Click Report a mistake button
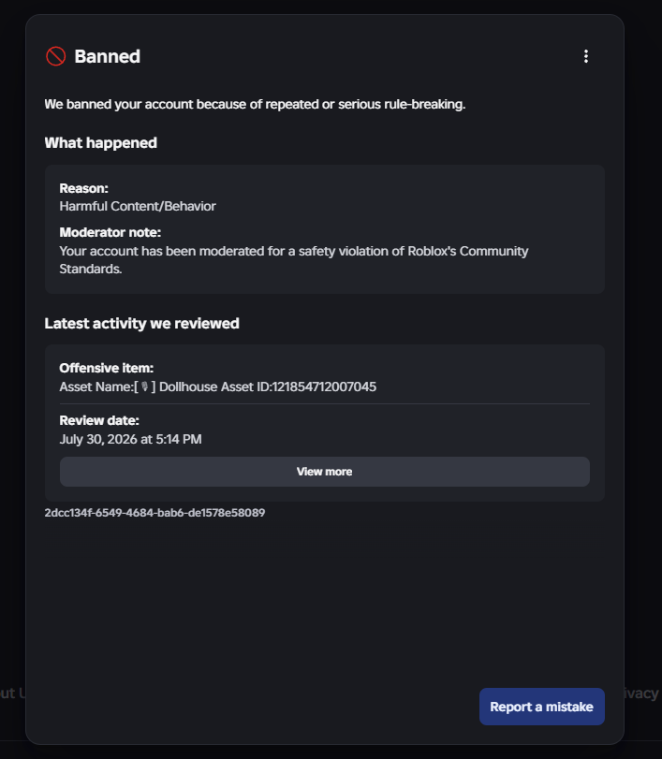 coord(542,707)
